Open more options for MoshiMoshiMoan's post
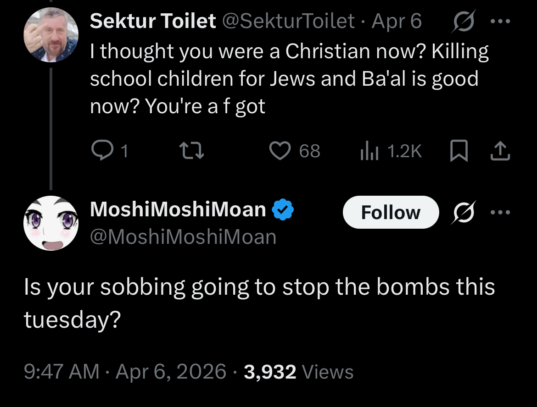The image size is (537, 407). 500,212
